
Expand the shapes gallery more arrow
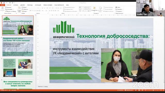(90, 11)
